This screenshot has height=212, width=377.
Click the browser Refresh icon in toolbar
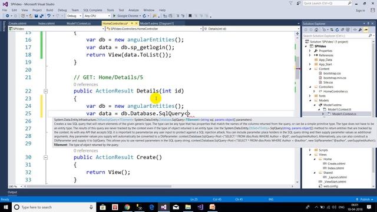144,16
